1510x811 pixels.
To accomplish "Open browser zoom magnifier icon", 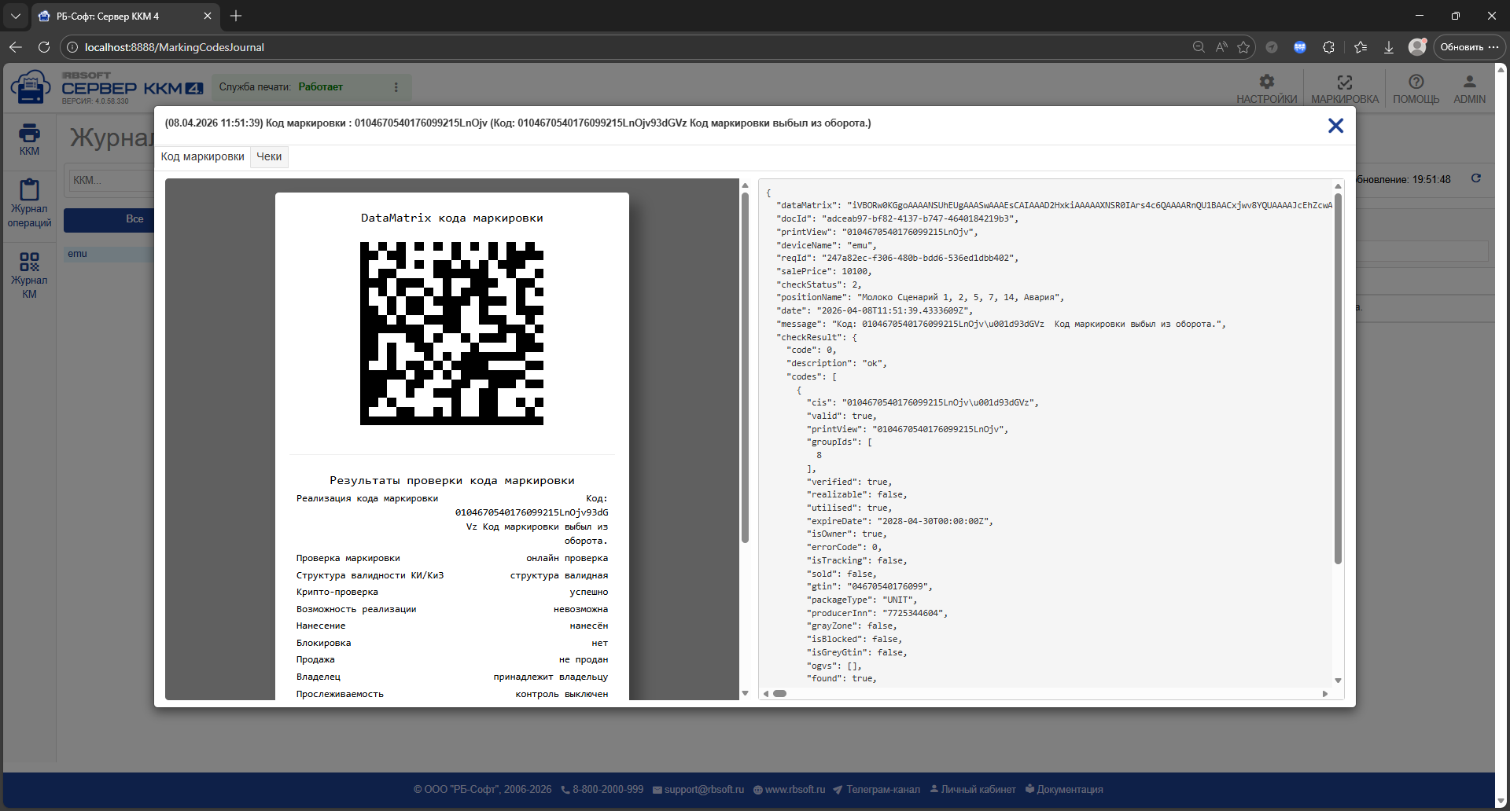I will (1199, 47).
